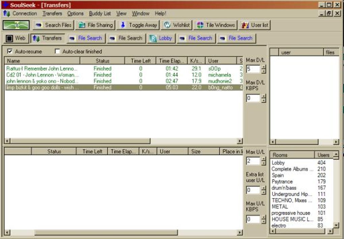This screenshot has width=344, height=239.
Task: Open the Options menu
Action: pos(75,14)
